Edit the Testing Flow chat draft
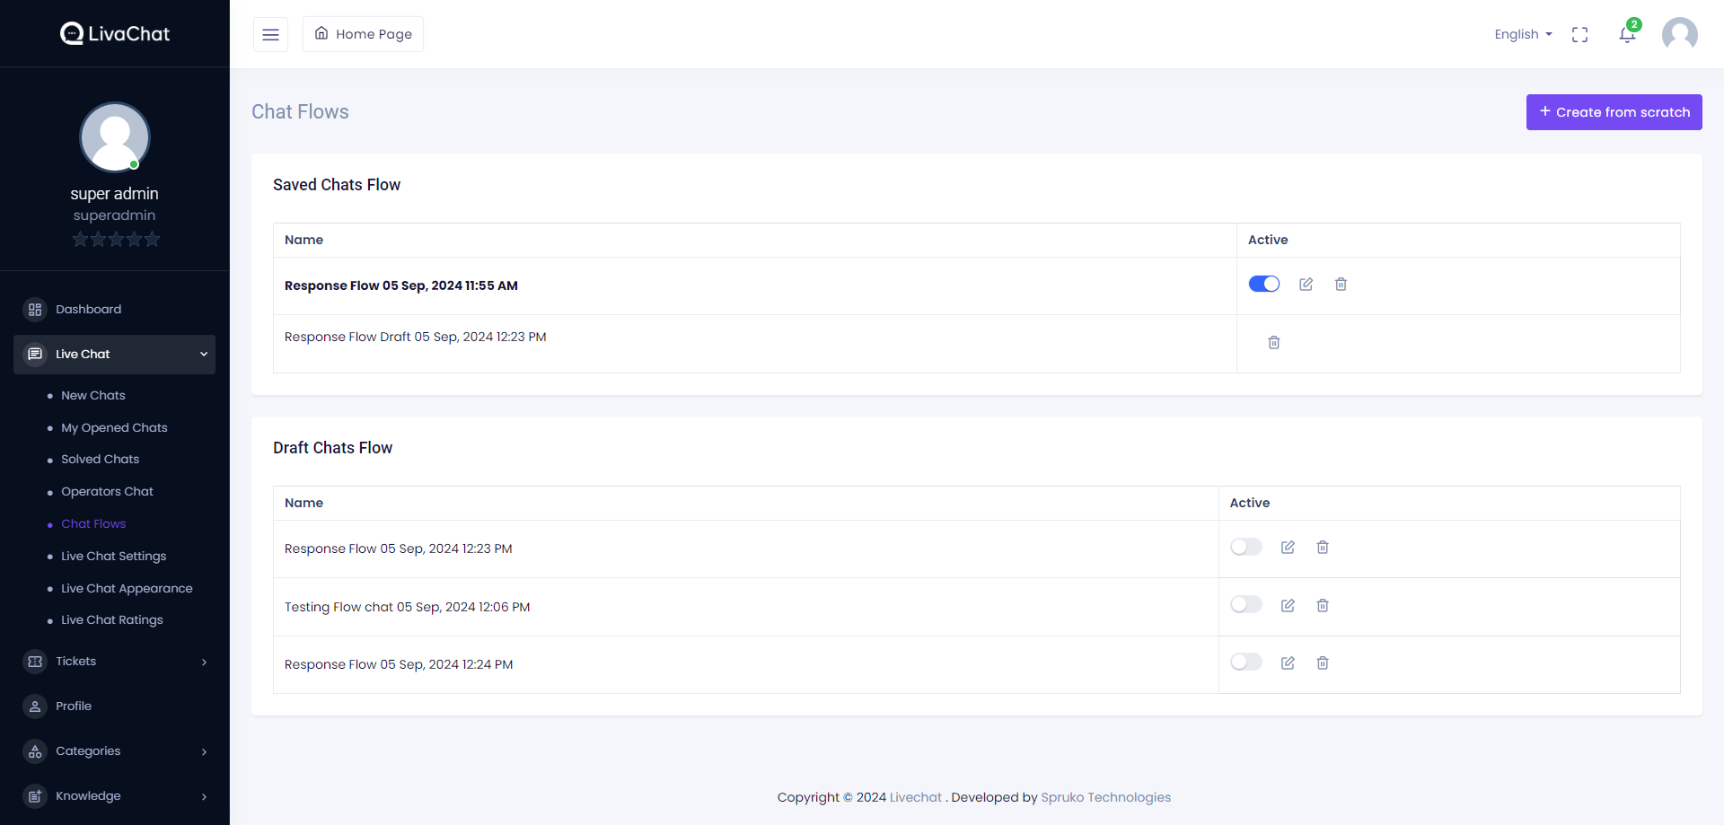This screenshot has height=825, width=1724. (1288, 606)
